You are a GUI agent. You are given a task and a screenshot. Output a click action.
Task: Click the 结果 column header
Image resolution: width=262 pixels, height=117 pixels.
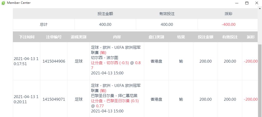(181, 37)
